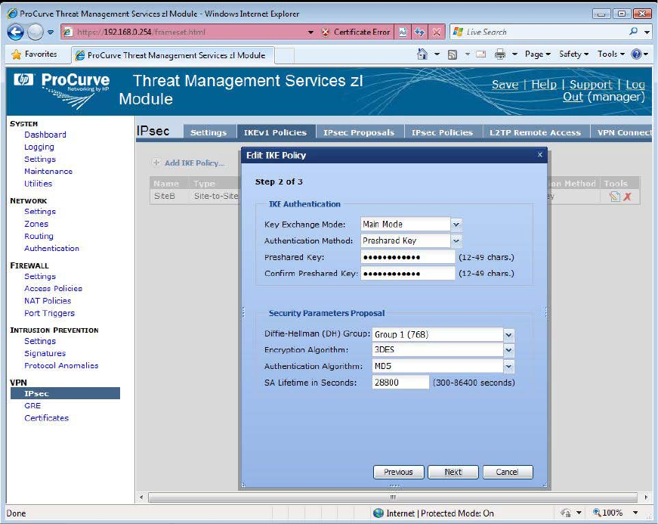Click the Help link in header
658x524 pixels.
click(x=544, y=85)
